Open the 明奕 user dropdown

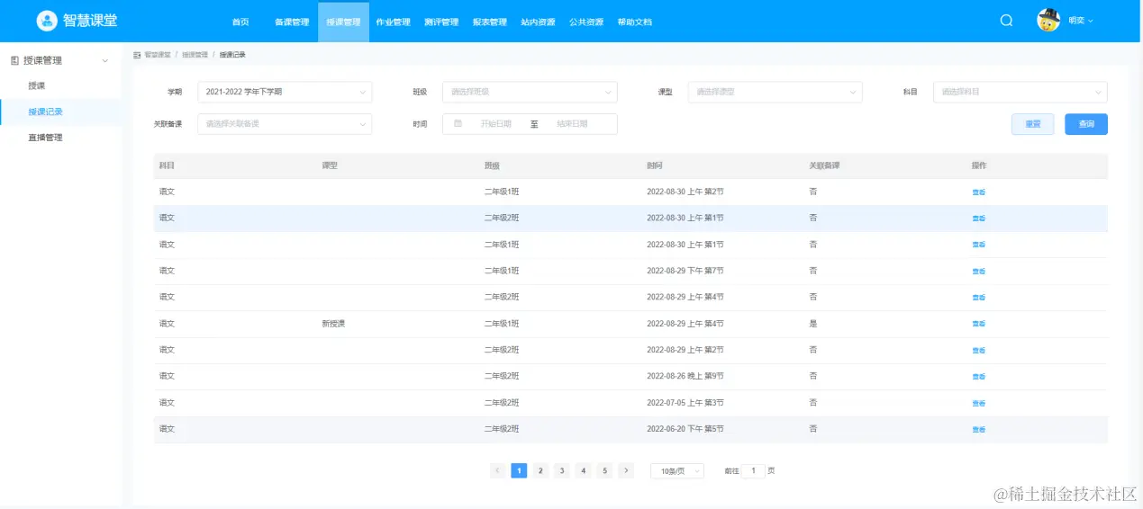click(1080, 21)
